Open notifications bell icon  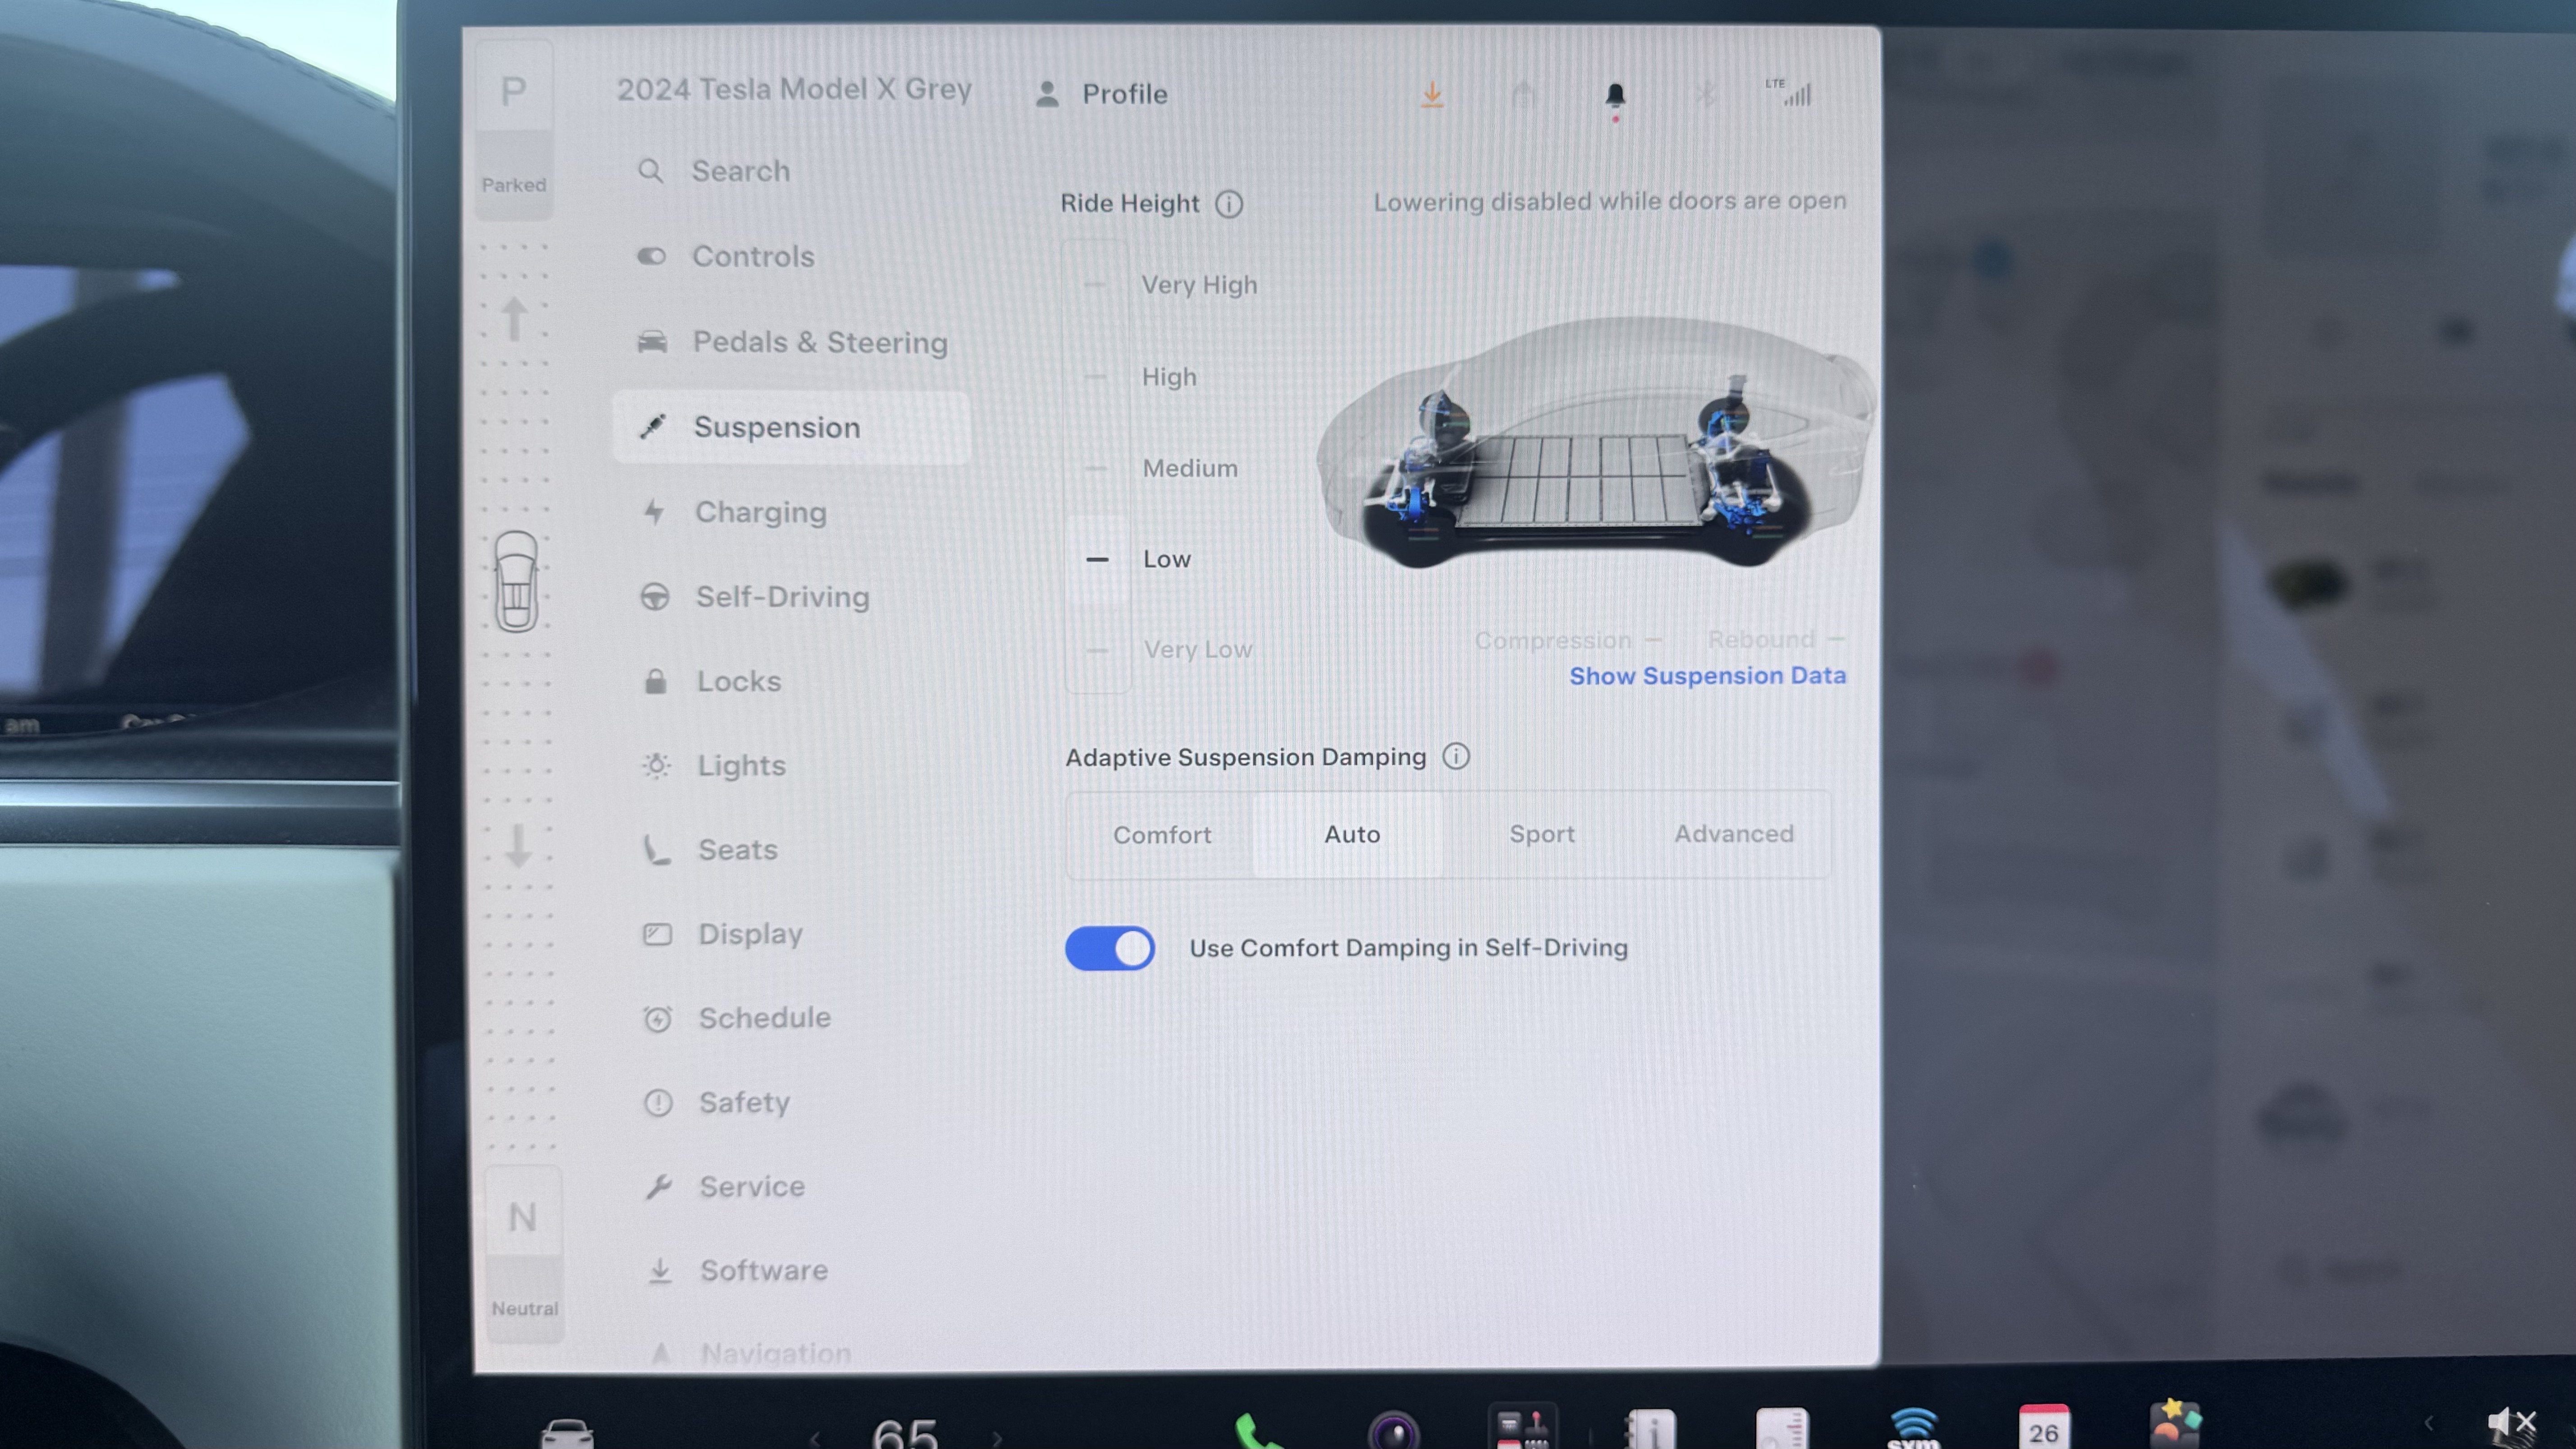click(x=1615, y=96)
